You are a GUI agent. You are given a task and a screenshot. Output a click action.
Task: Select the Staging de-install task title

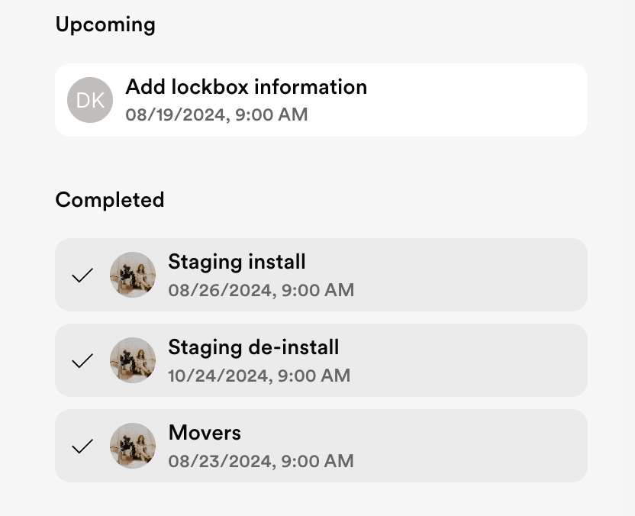[x=253, y=347]
